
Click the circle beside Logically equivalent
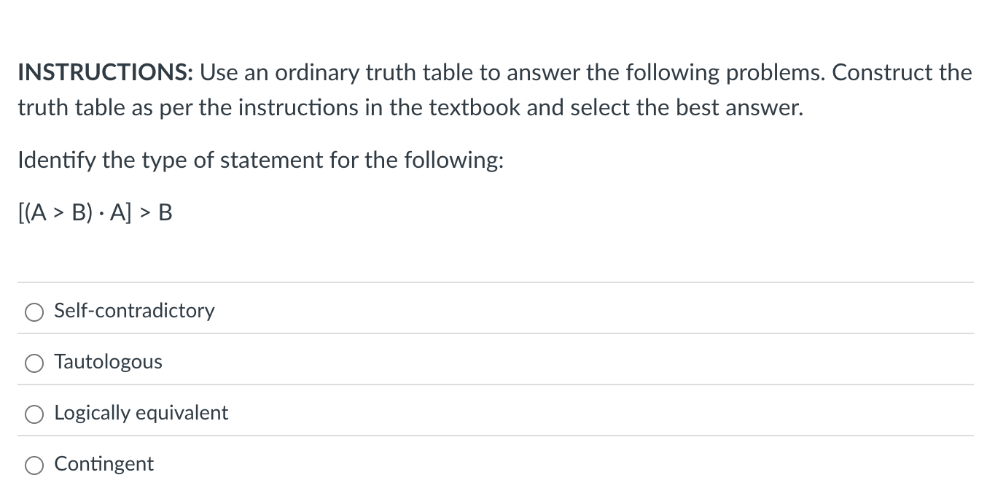34,414
